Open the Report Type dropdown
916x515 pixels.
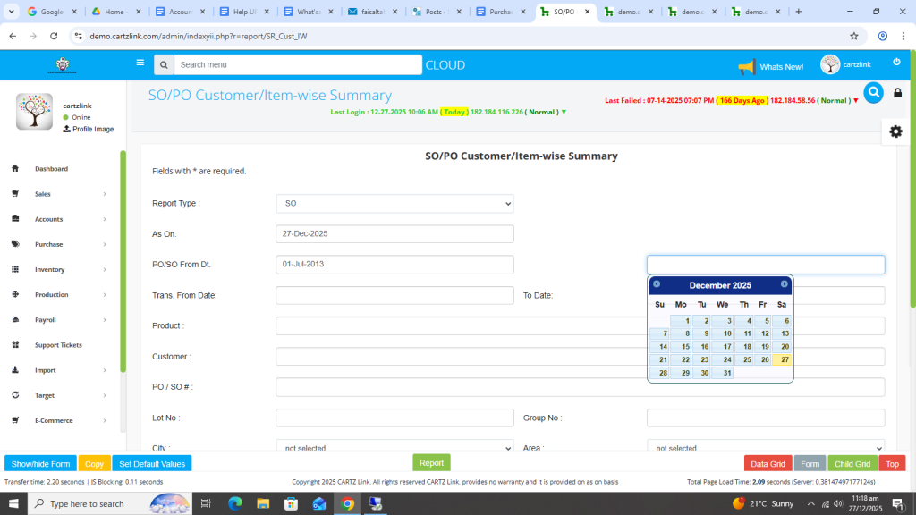coord(394,204)
